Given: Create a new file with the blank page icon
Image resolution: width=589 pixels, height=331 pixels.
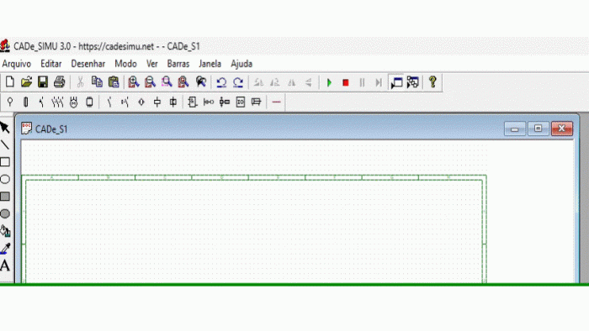Looking at the screenshot, I should pyautogui.click(x=10, y=82).
